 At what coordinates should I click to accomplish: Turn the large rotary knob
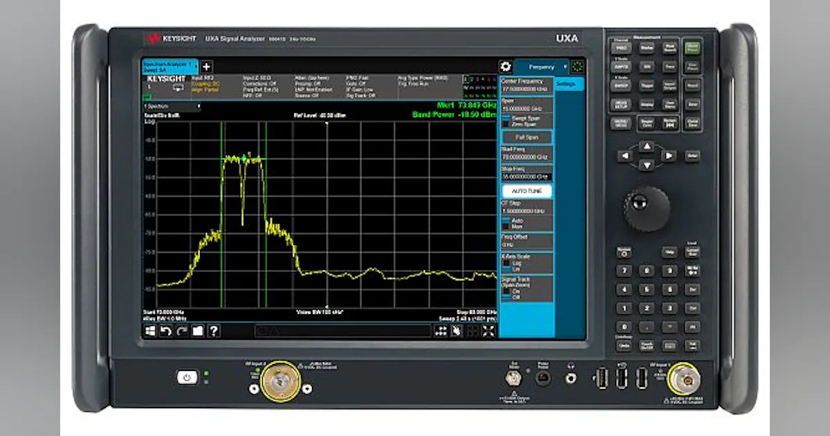tap(647, 209)
